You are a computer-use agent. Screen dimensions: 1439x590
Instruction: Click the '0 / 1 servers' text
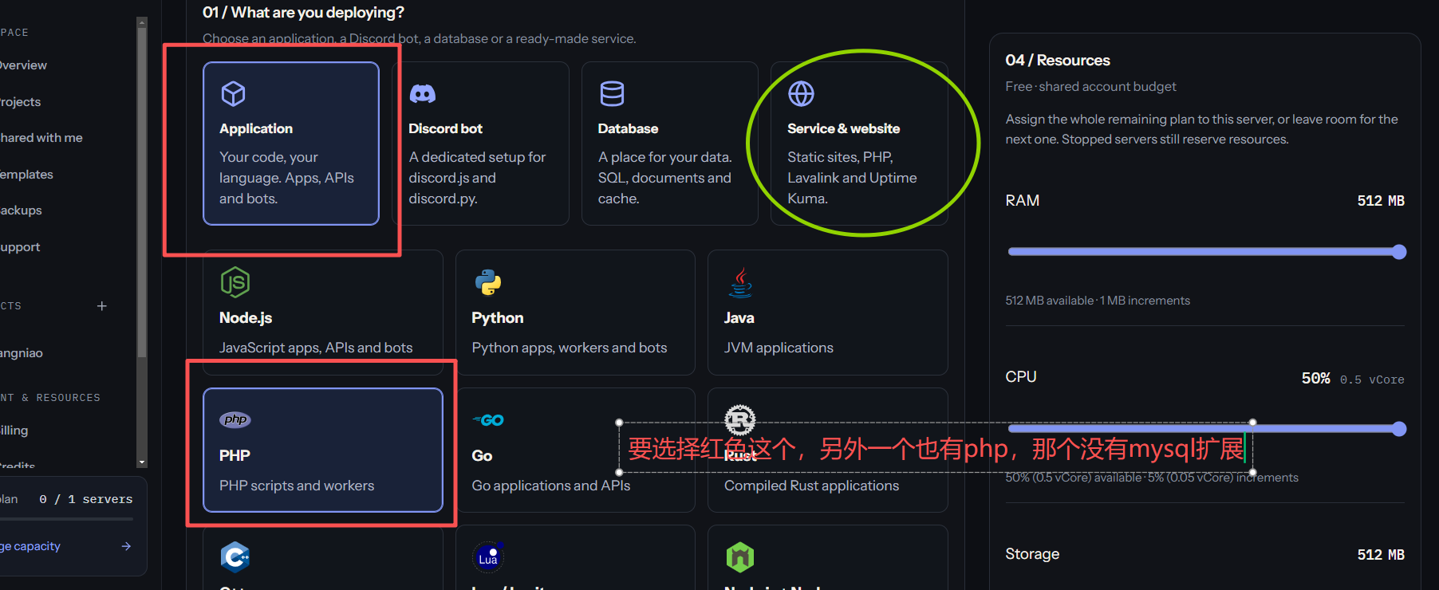pyautogui.click(x=86, y=499)
